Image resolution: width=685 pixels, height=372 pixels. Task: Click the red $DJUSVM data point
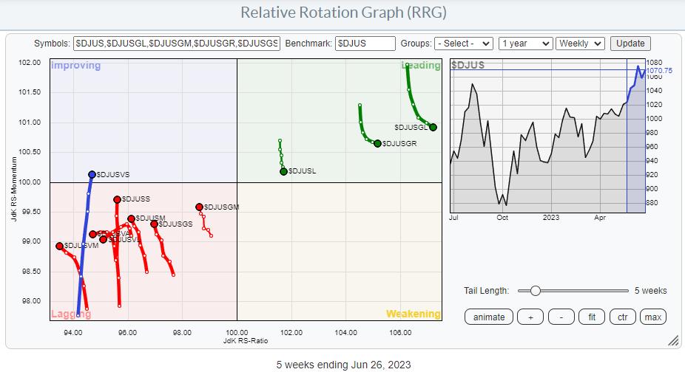click(60, 246)
